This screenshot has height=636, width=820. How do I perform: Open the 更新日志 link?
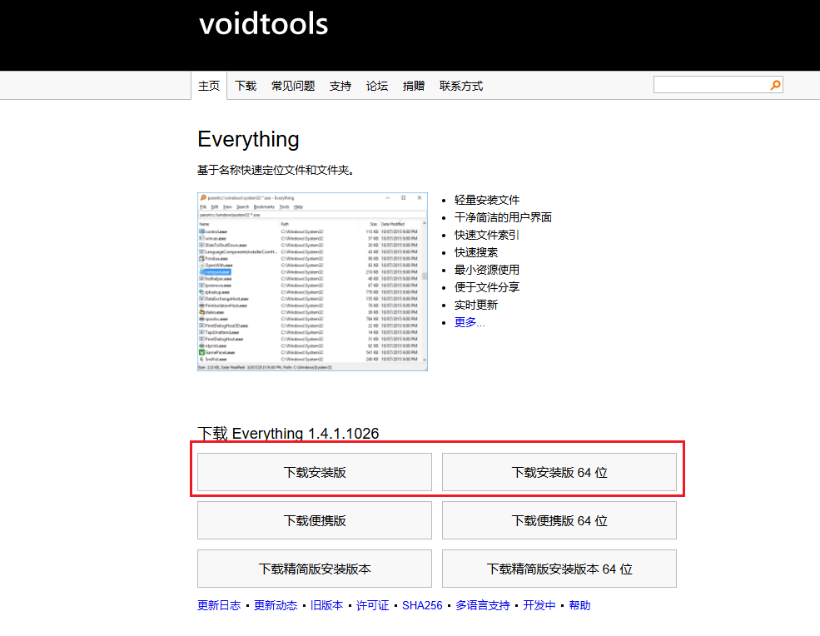pyautogui.click(x=218, y=605)
